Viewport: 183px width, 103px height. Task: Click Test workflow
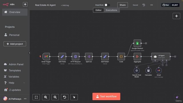point(106,96)
